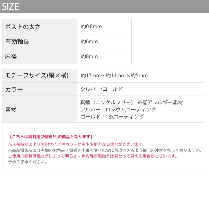
Task: Select the ポストの太さ label cell
Action: point(40,27)
